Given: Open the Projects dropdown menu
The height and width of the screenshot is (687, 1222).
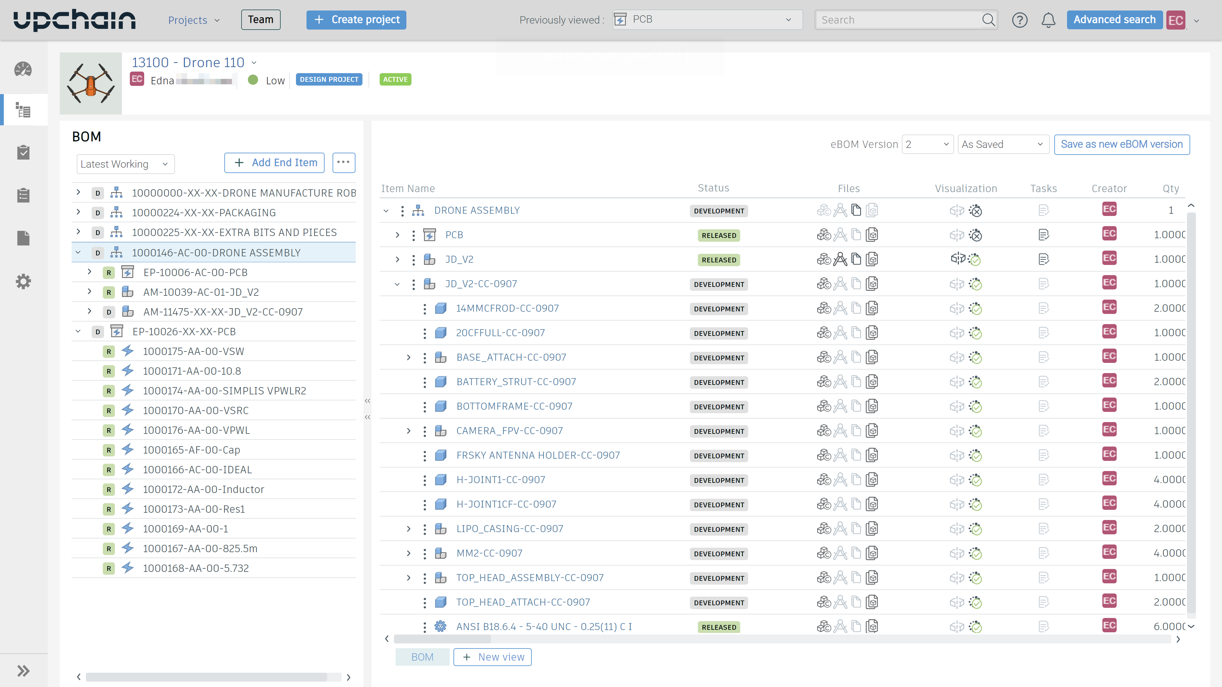Looking at the screenshot, I should click(193, 20).
